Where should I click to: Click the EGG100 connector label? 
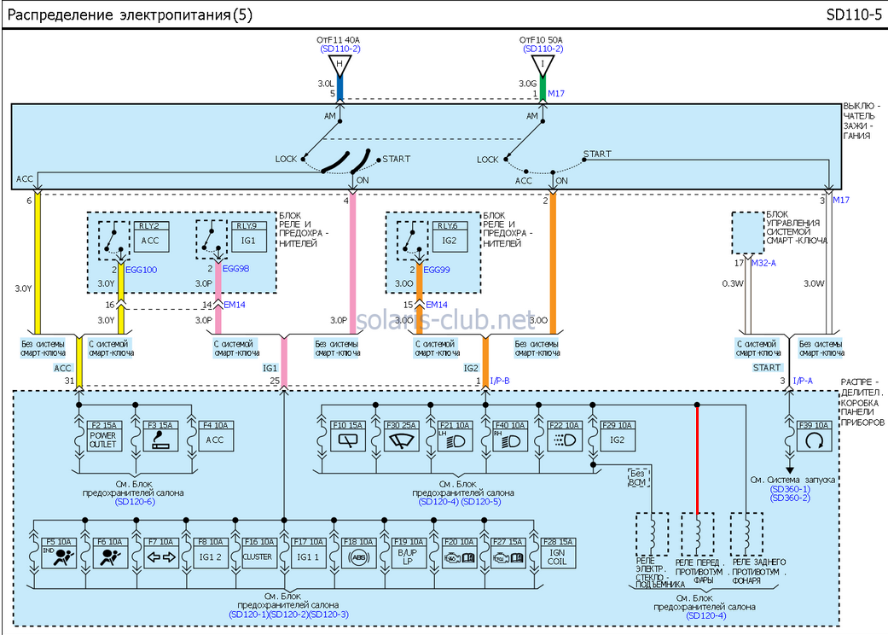coord(141,270)
